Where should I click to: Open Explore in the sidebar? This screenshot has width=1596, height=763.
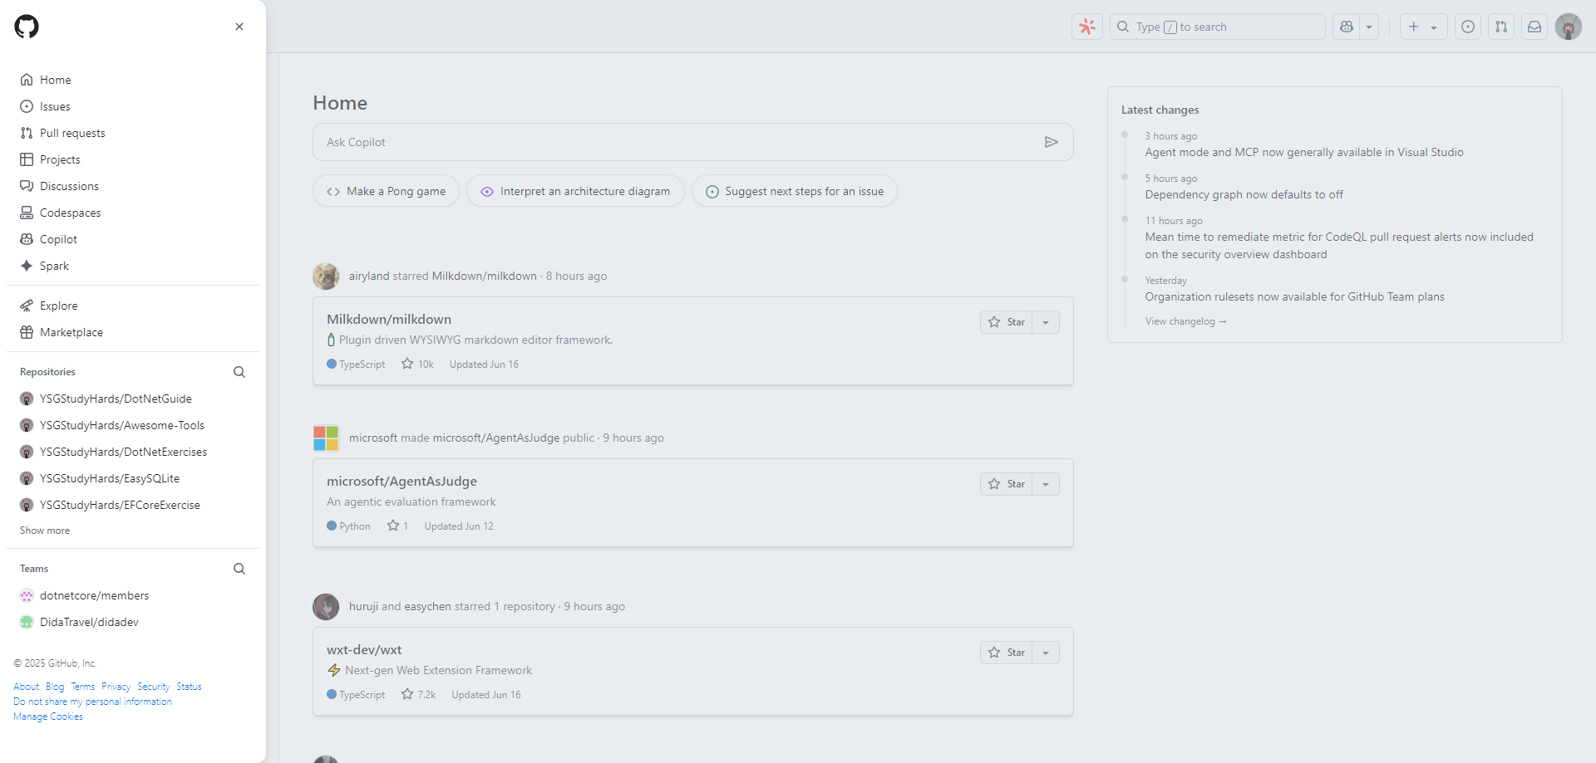pyautogui.click(x=133, y=306)
